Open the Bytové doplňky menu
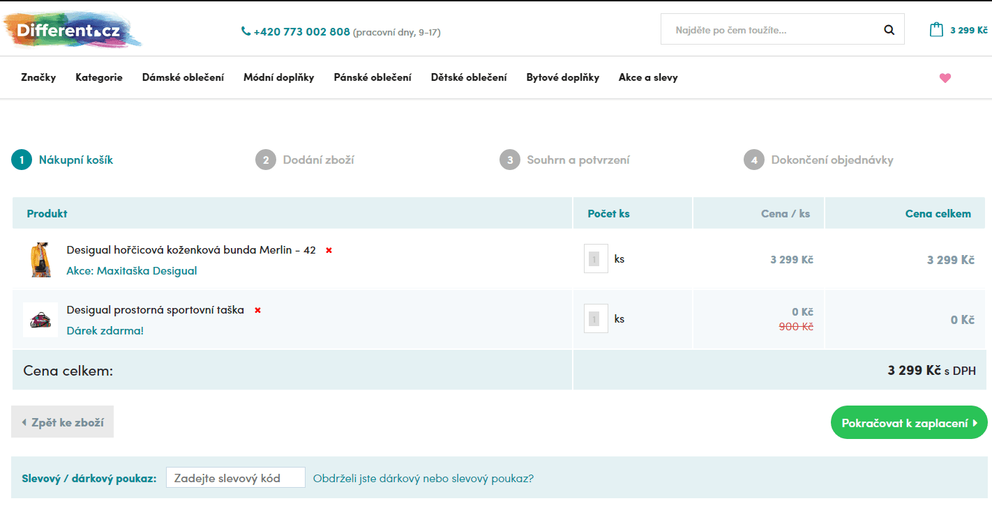 coord(563,77)
